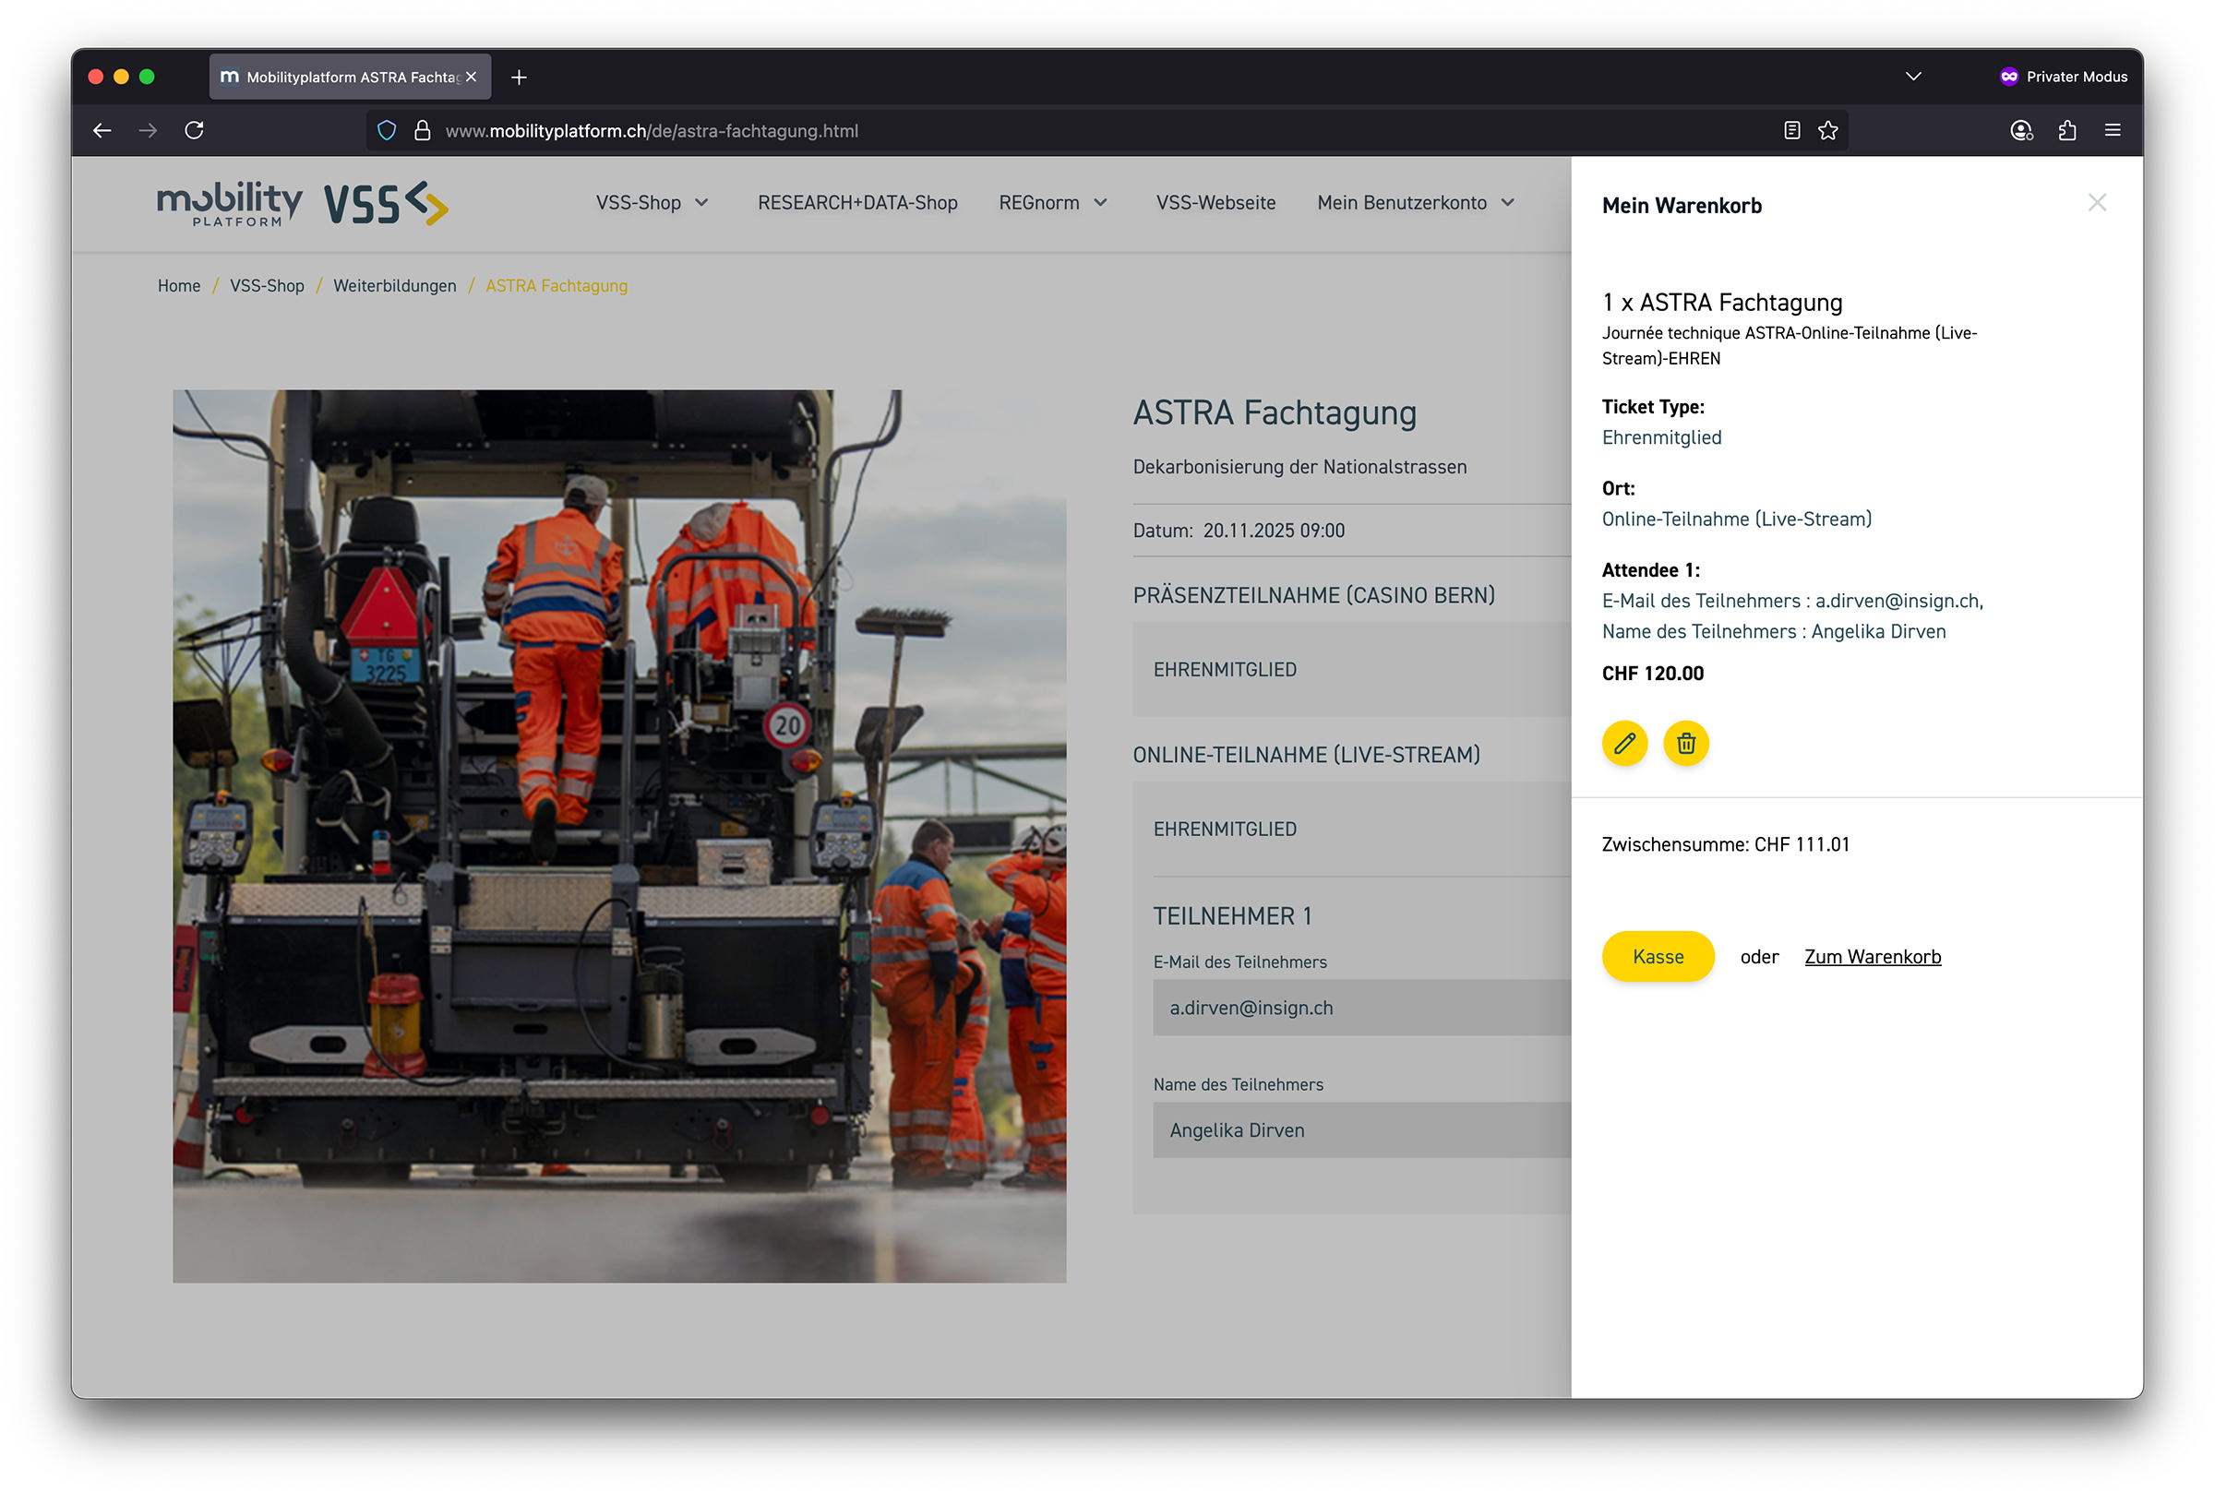The width and height of the screenshot is (2215, 1493).
Task: Toggle reader view in the address bar
Action: 1791,130
